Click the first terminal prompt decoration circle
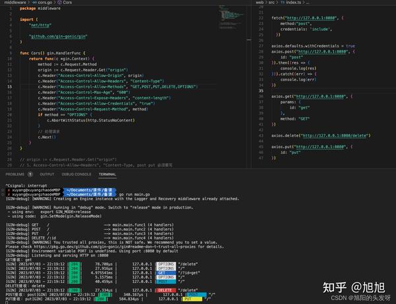 click(3, 190)
